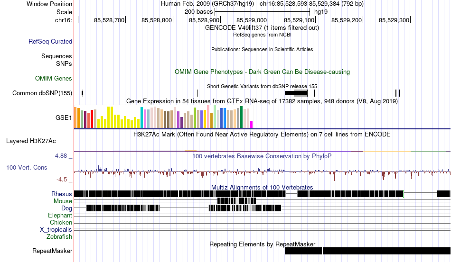Click the 100 Vert. Cons label
Viewport: 451px width, 262px height.
(27, 167)
